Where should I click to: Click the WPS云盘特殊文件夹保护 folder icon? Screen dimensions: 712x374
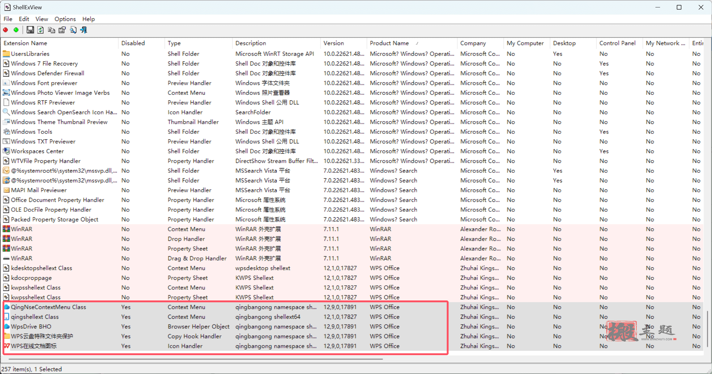(6, 336)
